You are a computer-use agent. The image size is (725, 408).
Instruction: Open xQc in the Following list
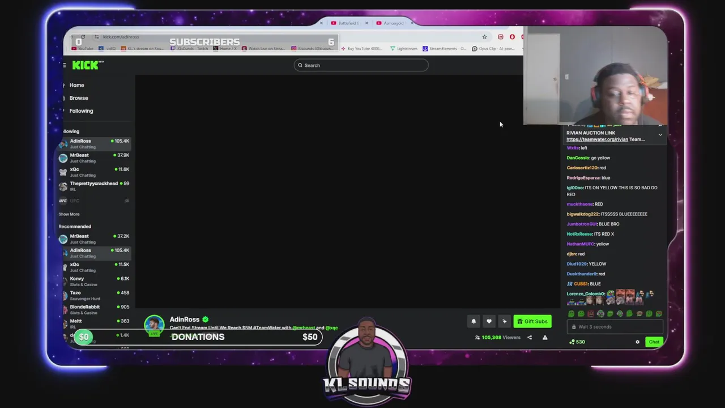coord(94,172)
